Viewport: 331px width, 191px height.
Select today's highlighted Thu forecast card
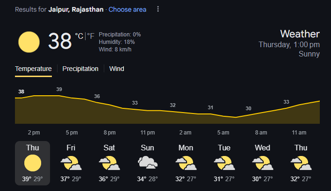click(x=33, y=163)
